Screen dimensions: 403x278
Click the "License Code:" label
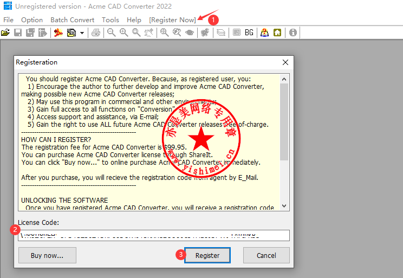[x=38, y=222]
